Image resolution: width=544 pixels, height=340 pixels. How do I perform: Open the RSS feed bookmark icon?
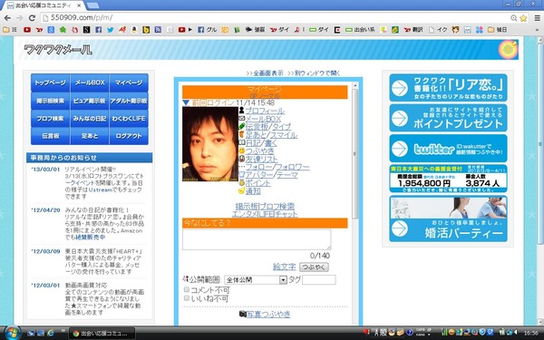click(x=158, y=30)
